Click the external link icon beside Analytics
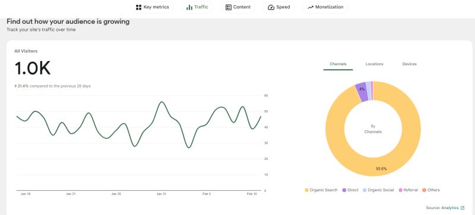This screenshot has width=475, height=215. coord(463,208)
